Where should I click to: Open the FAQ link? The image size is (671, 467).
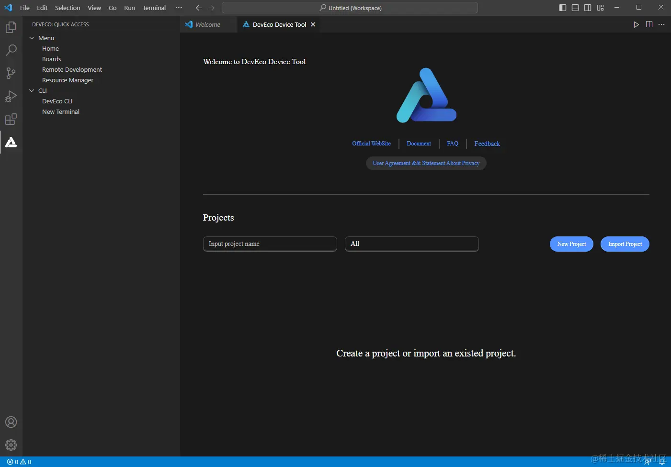[x=453, y=144]
